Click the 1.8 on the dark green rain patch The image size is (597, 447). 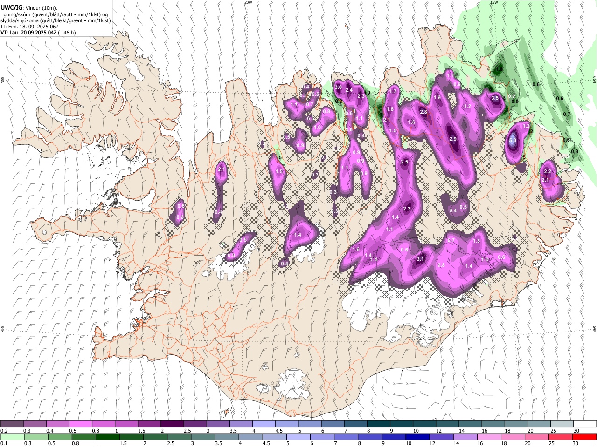click(x=499, y=69)
